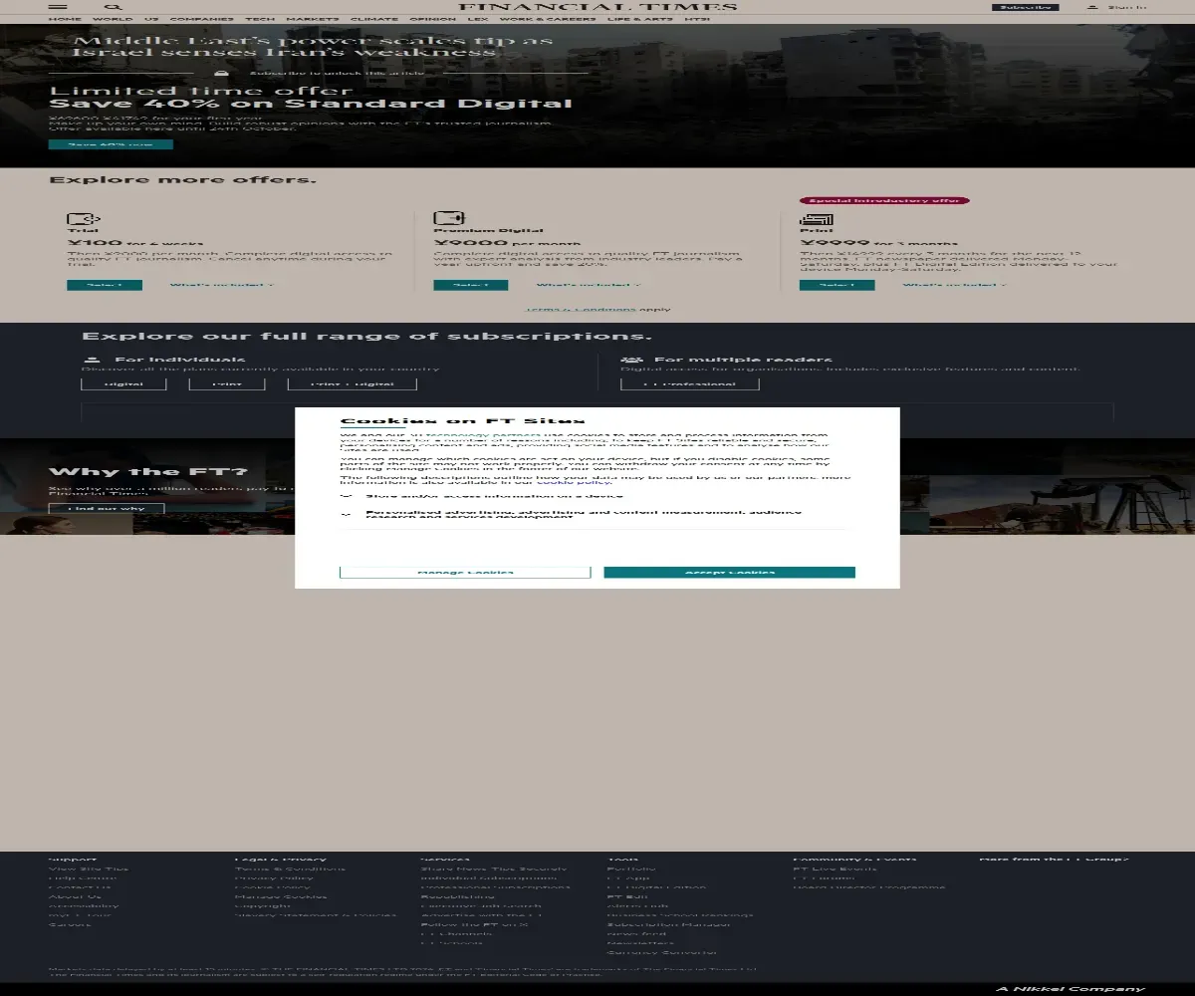Open the hamburger navigation menu

click(x=58, y=7)
